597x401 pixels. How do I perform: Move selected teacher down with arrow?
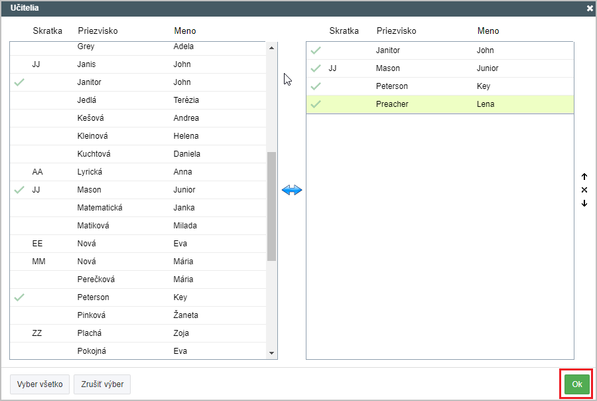(584, 203)
